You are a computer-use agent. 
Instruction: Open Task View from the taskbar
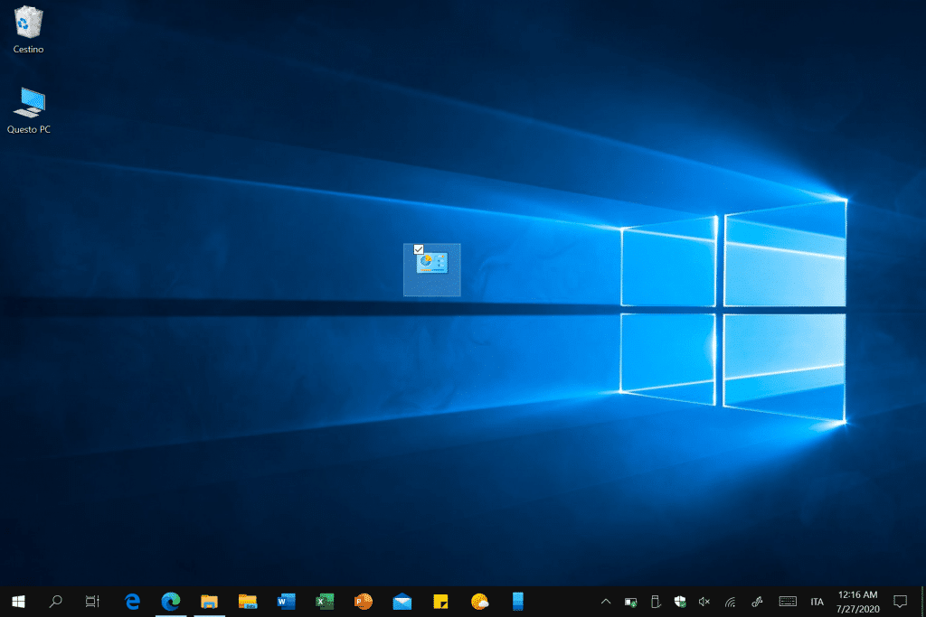pos(92,601)
